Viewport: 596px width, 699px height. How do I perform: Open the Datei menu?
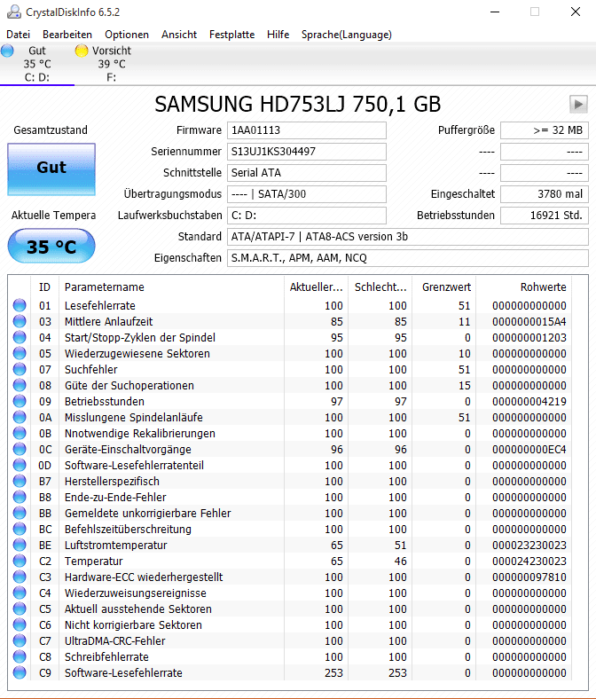(x=19, y=35)
